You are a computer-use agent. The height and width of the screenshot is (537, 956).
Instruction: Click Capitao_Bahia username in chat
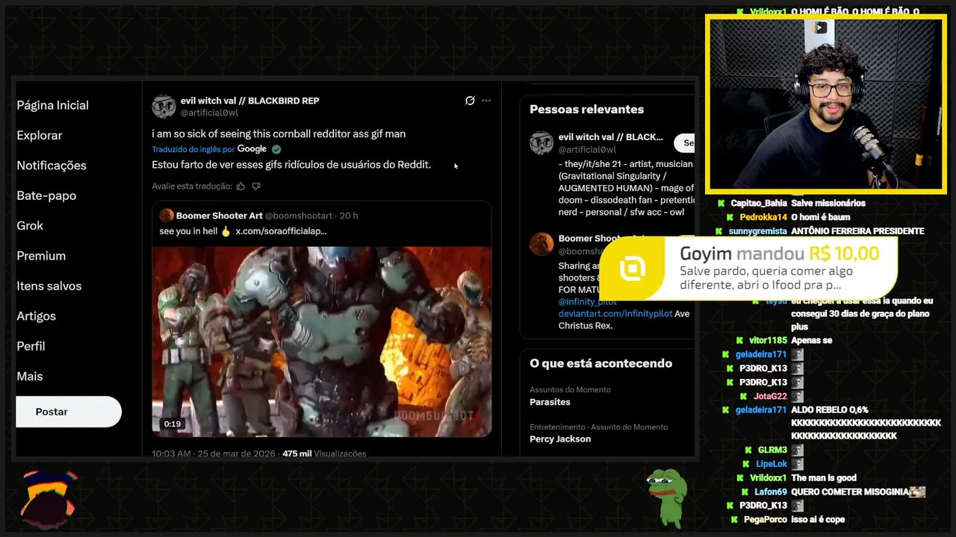759,204
